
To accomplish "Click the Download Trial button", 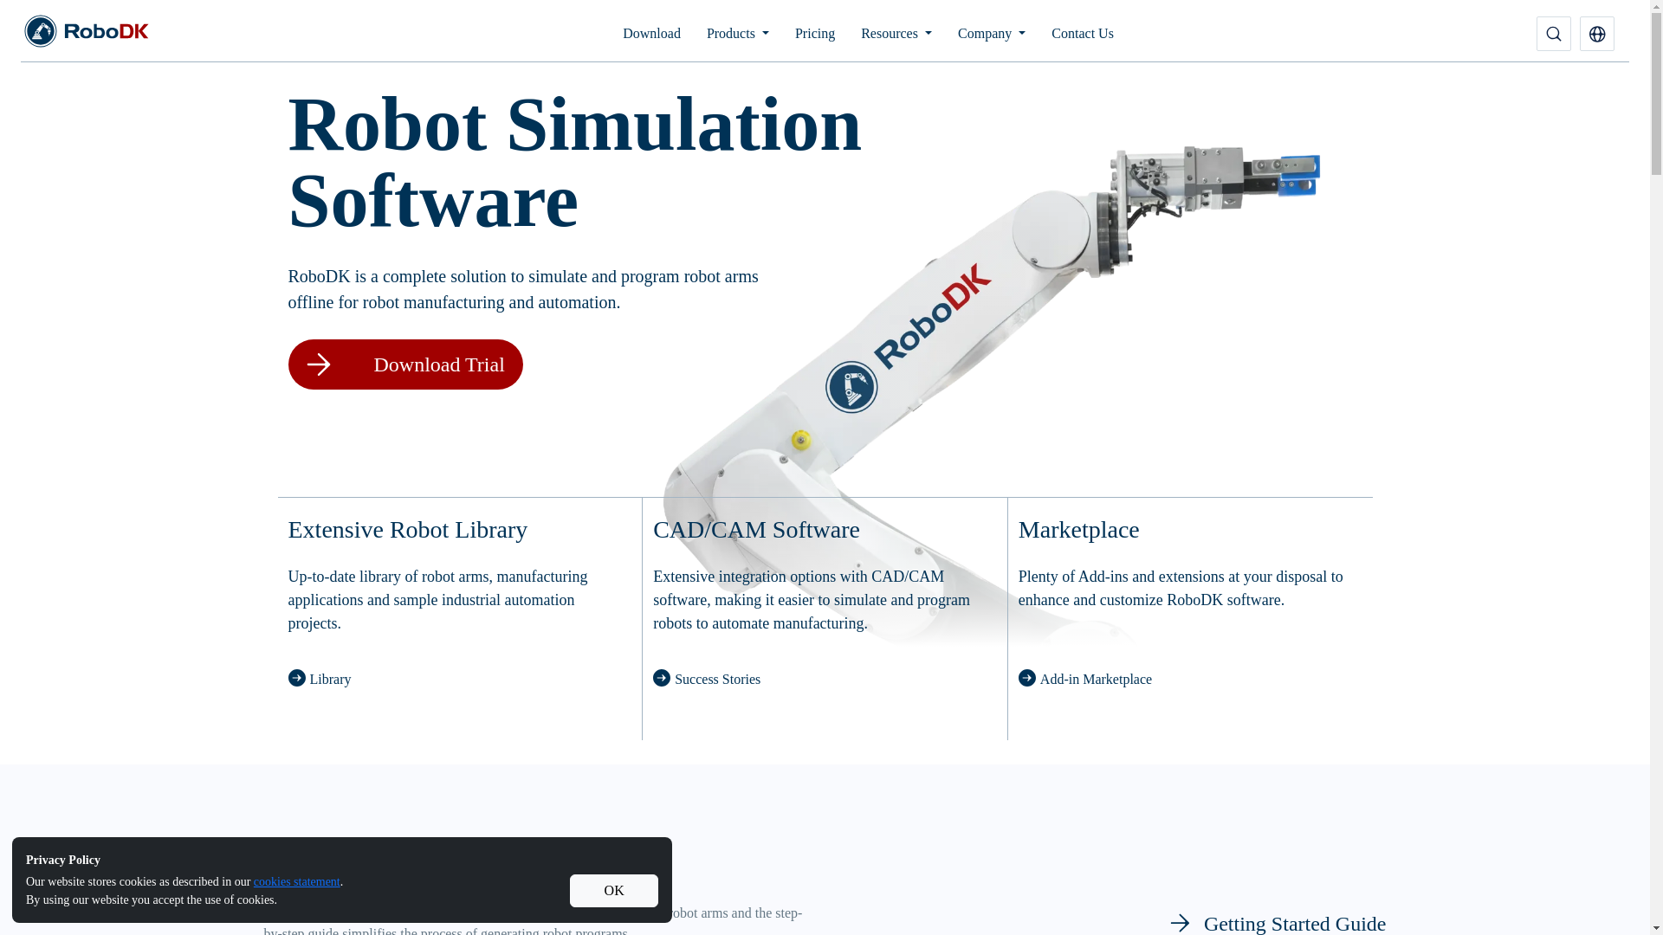I will (405, 364).
